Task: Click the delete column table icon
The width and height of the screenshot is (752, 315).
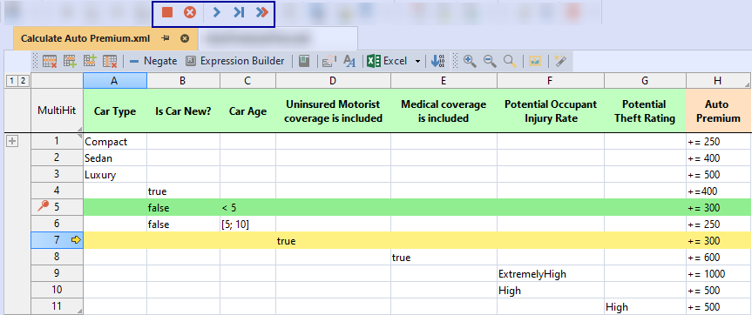Action: coord(111,61)
